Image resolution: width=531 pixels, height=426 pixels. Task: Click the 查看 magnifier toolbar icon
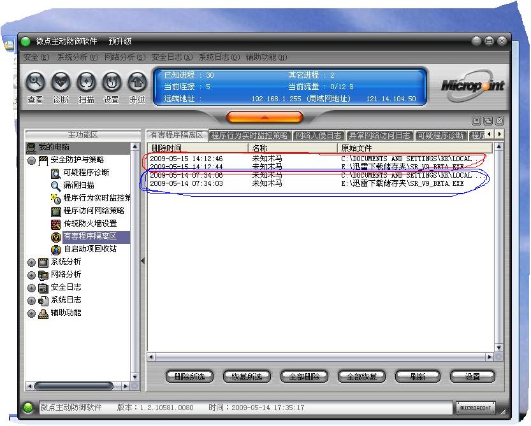35,82
